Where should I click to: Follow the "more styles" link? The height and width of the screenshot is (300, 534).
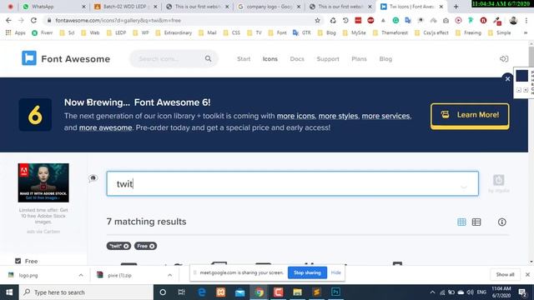339,116
